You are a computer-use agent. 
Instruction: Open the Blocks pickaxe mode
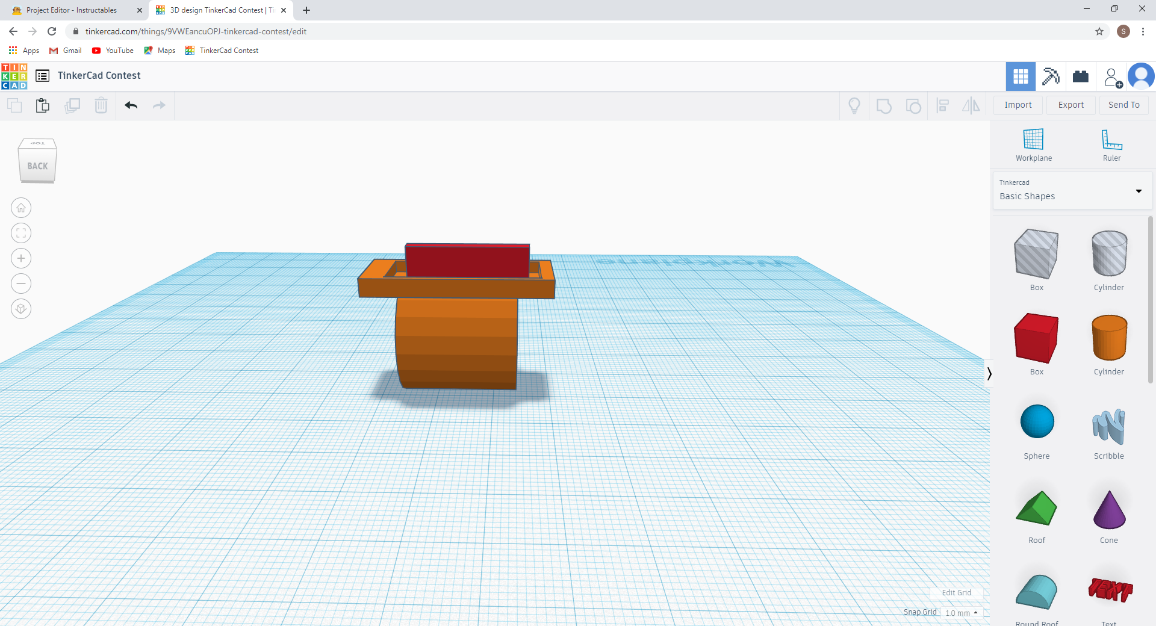pyautogui.click(x=1051, y=76)
